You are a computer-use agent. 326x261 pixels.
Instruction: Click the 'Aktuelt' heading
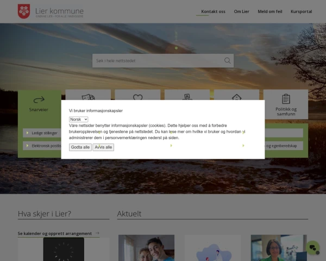[x=129, y=214]
